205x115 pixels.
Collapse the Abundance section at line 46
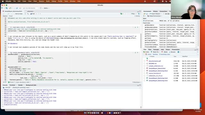[x=7, y=43]
